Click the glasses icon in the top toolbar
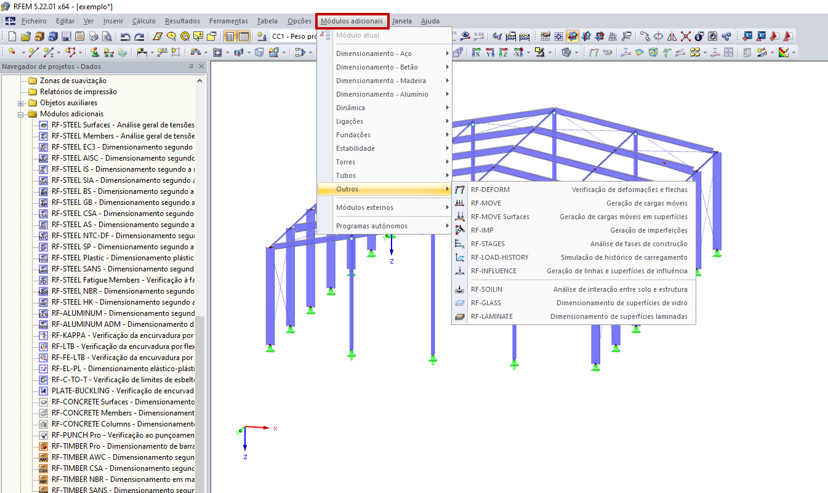Viewport: 828px width, 493px height. [x=497, y=36]
